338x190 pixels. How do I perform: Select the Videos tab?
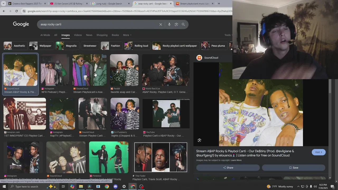78,35
